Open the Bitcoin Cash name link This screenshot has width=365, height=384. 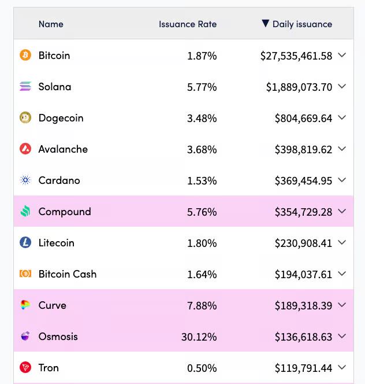(x=67, y=274)
